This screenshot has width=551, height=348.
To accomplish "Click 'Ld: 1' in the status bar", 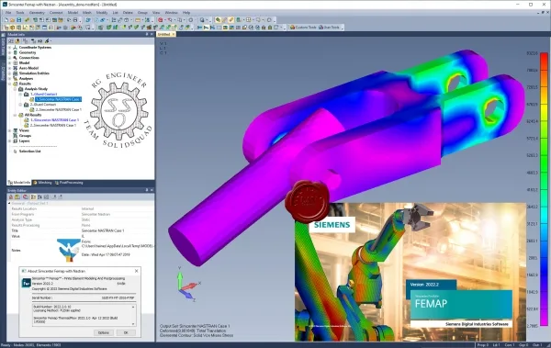I will pyautogui.click(x=496, y=345).
